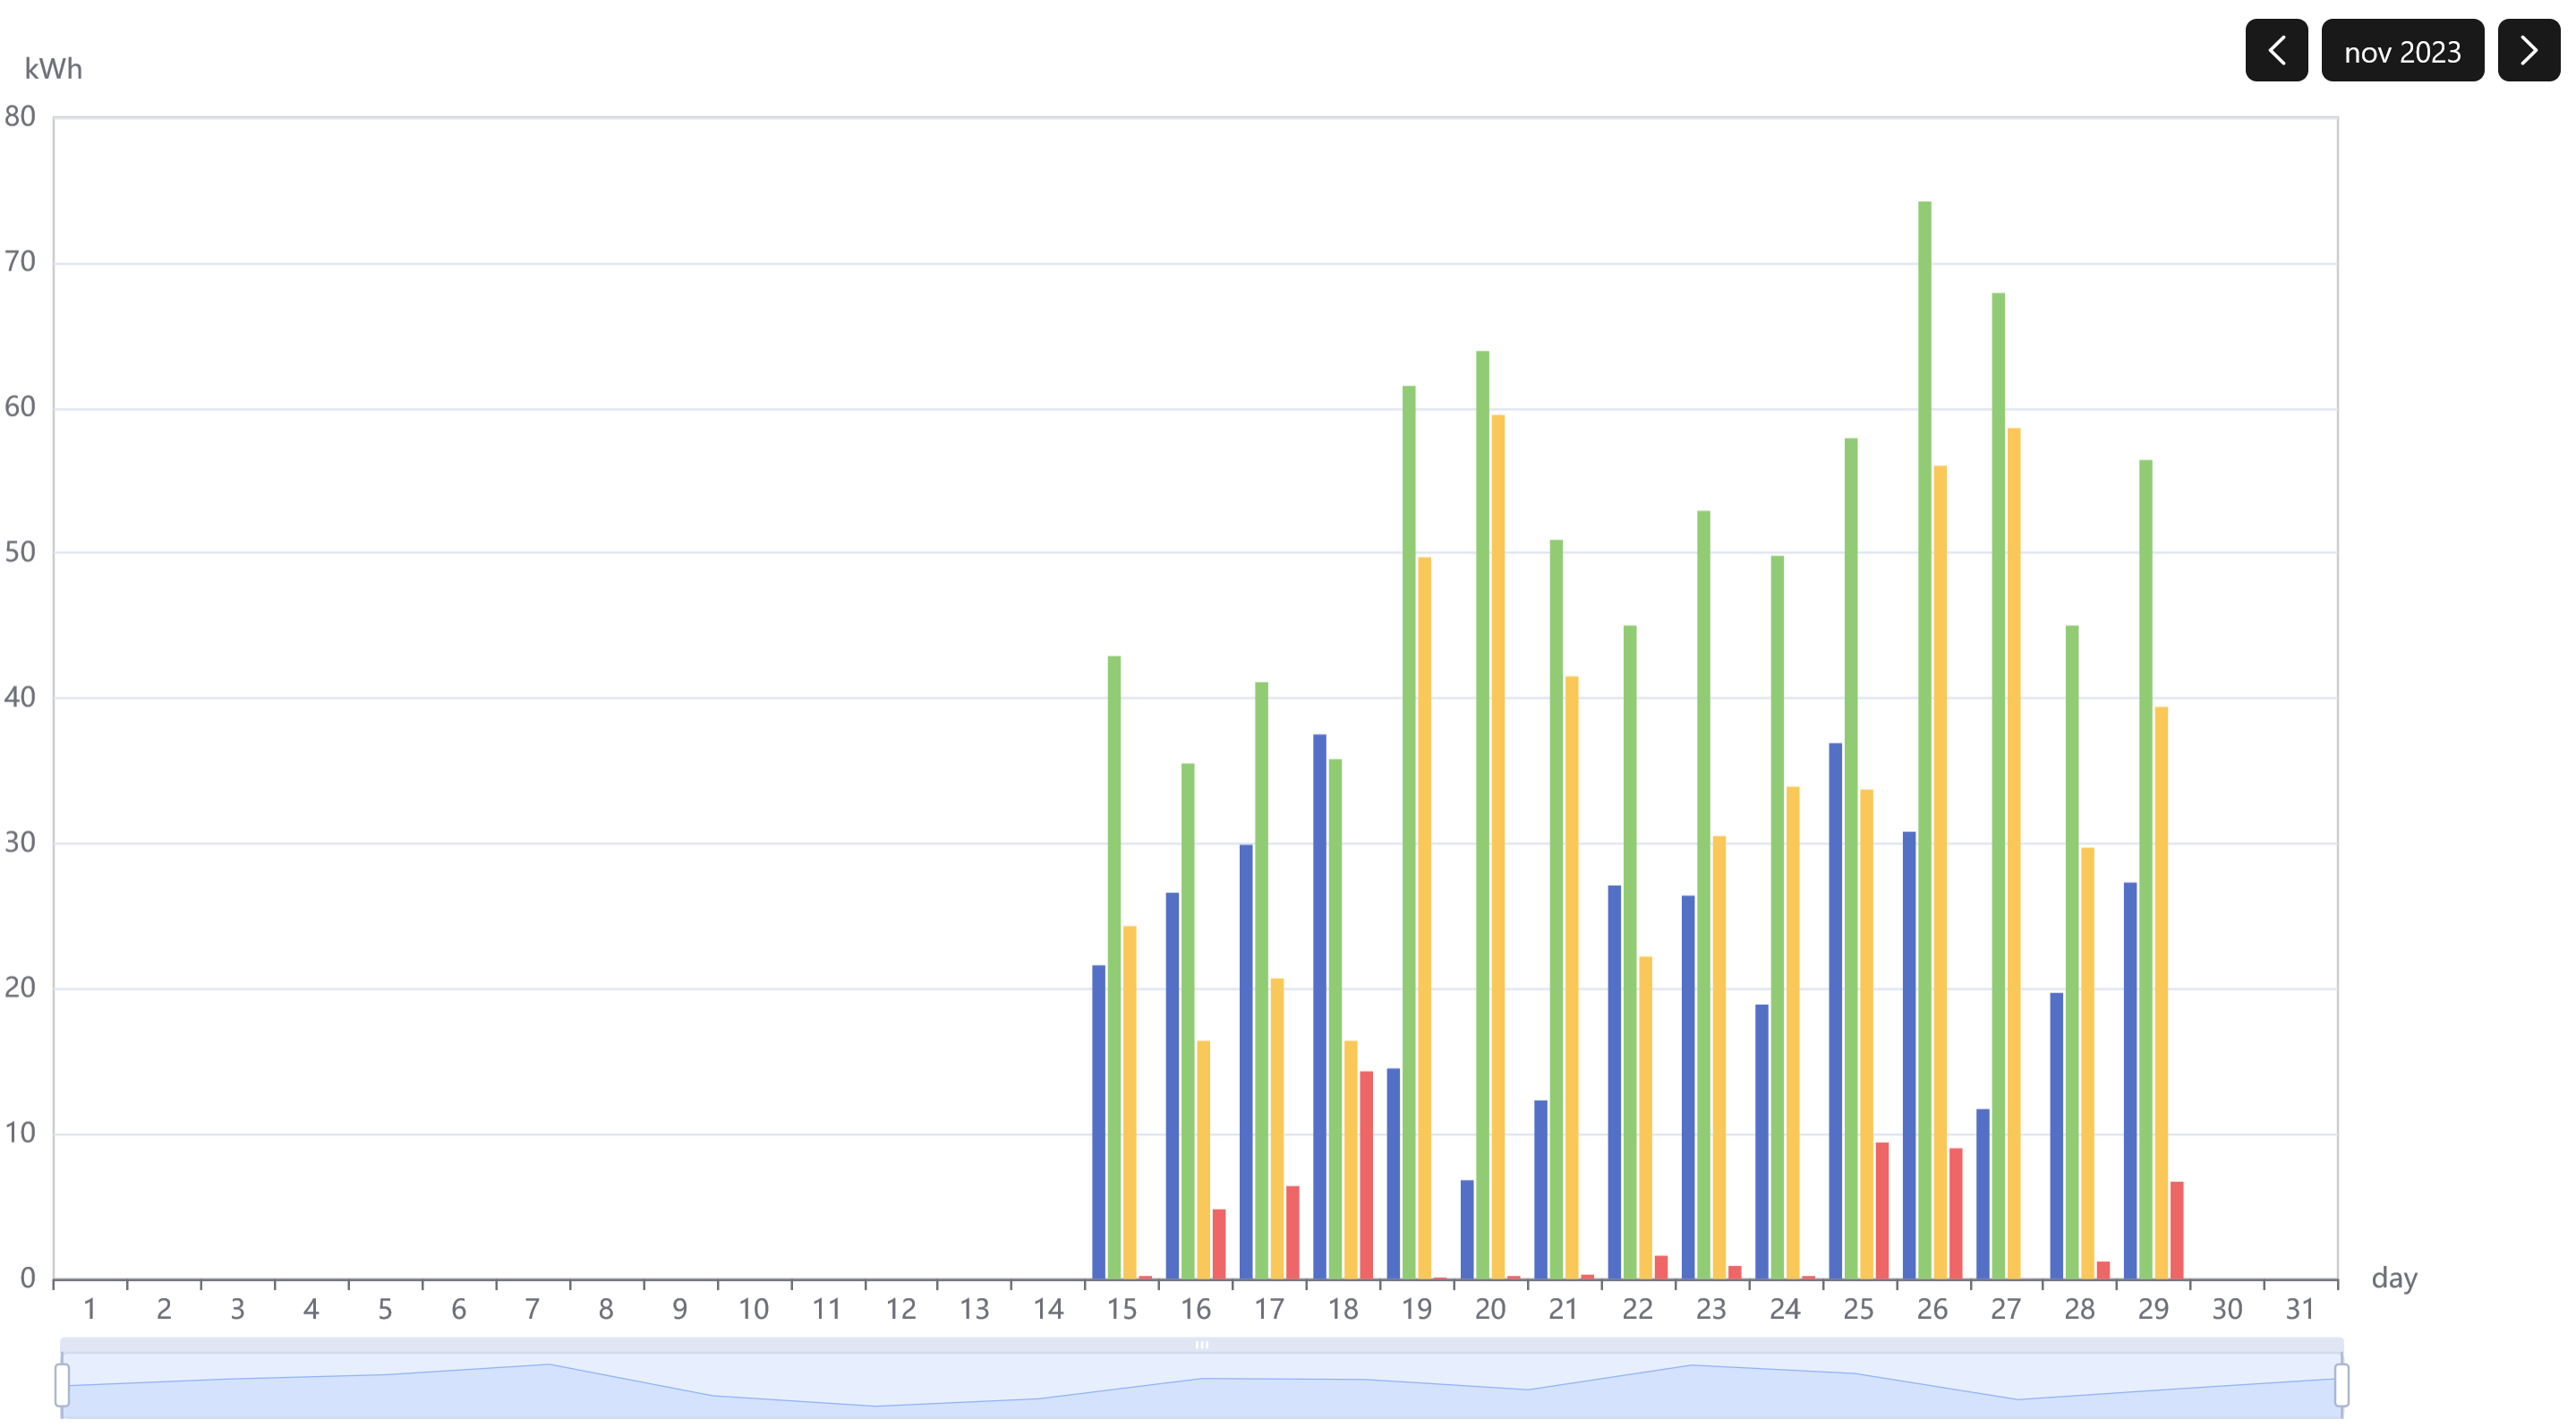Image resolution: width=2576 pixels, height=1428 pixels.
Task: Click the zoom slider top drag grip
Action: click(1201, 1345)
